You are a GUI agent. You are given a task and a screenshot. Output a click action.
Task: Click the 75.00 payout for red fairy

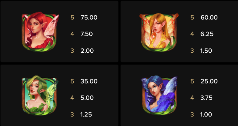point(89,18)
